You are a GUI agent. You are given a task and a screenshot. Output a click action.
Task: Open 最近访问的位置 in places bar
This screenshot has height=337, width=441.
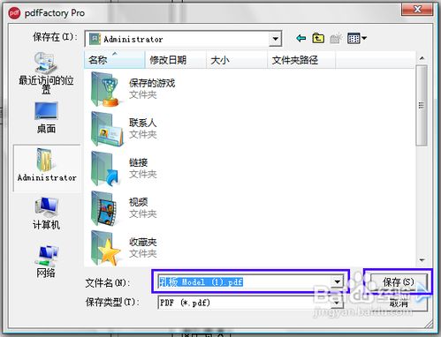[x=46, y=73]
